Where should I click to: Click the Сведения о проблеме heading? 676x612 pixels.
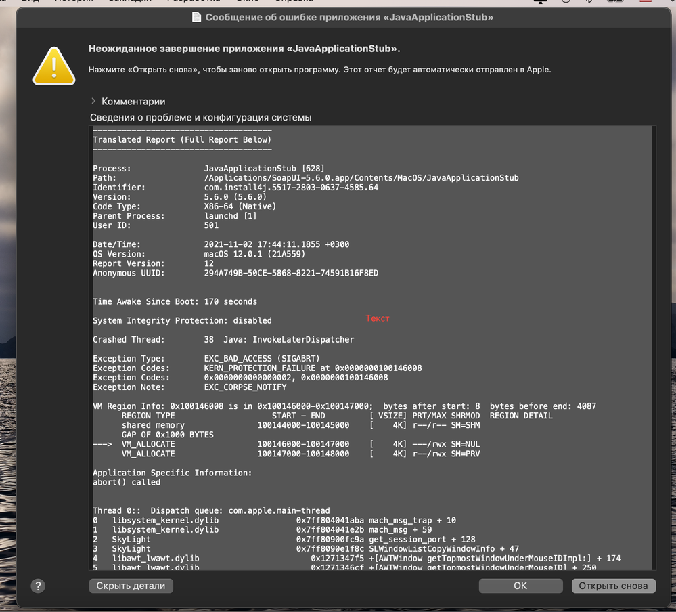200,117
